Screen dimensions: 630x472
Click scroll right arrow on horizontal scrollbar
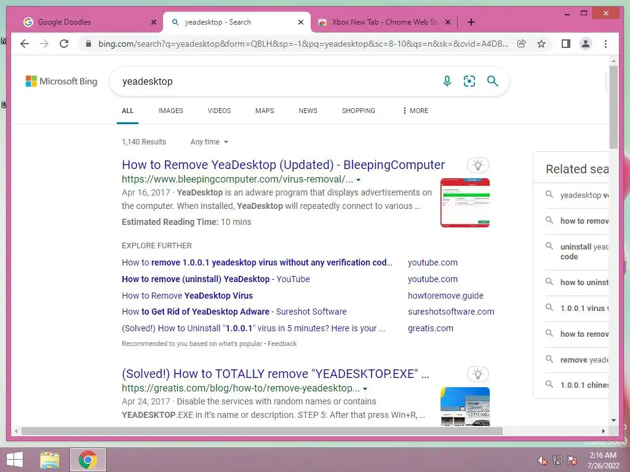point(603,431)
